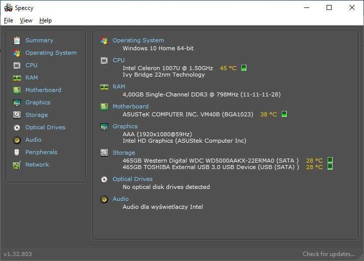The height and width of the screenshot is (261, 364).
Task: Click the Storage hard drive sidebar icon
Action: coord(17,115)
